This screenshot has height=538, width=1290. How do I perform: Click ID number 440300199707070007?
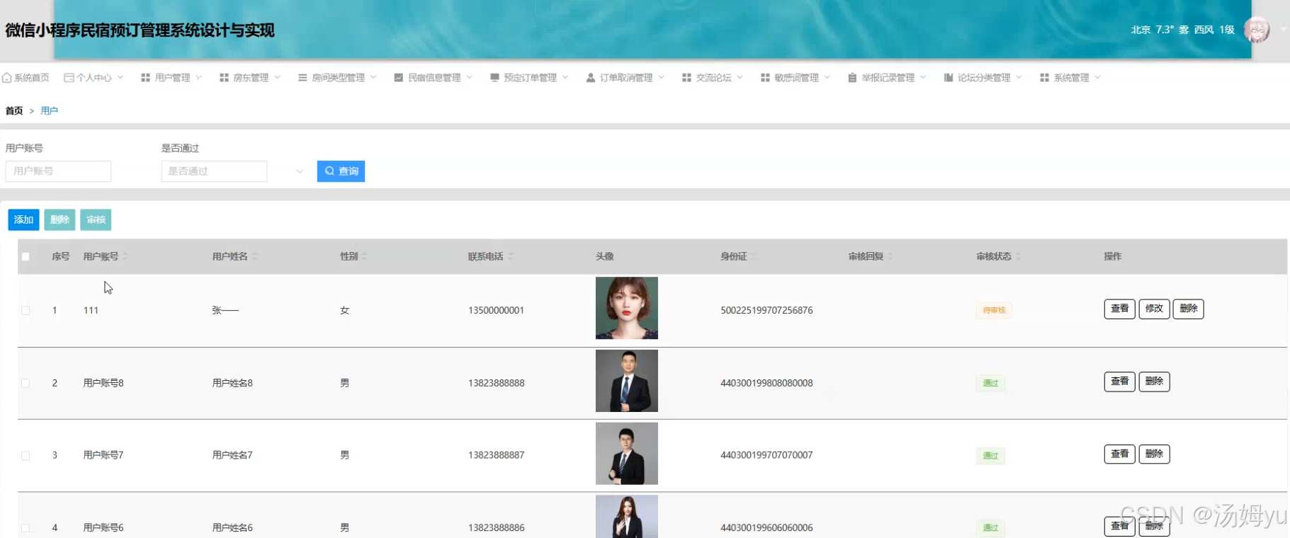click(766, 455)
